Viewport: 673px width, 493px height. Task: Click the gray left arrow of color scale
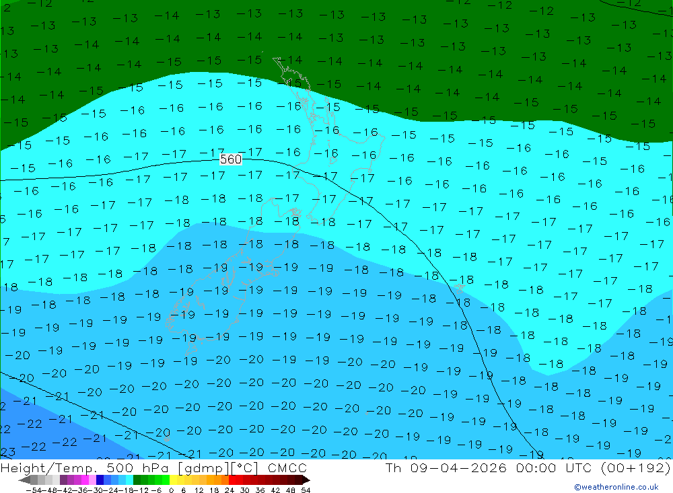[x=24, y=480]
